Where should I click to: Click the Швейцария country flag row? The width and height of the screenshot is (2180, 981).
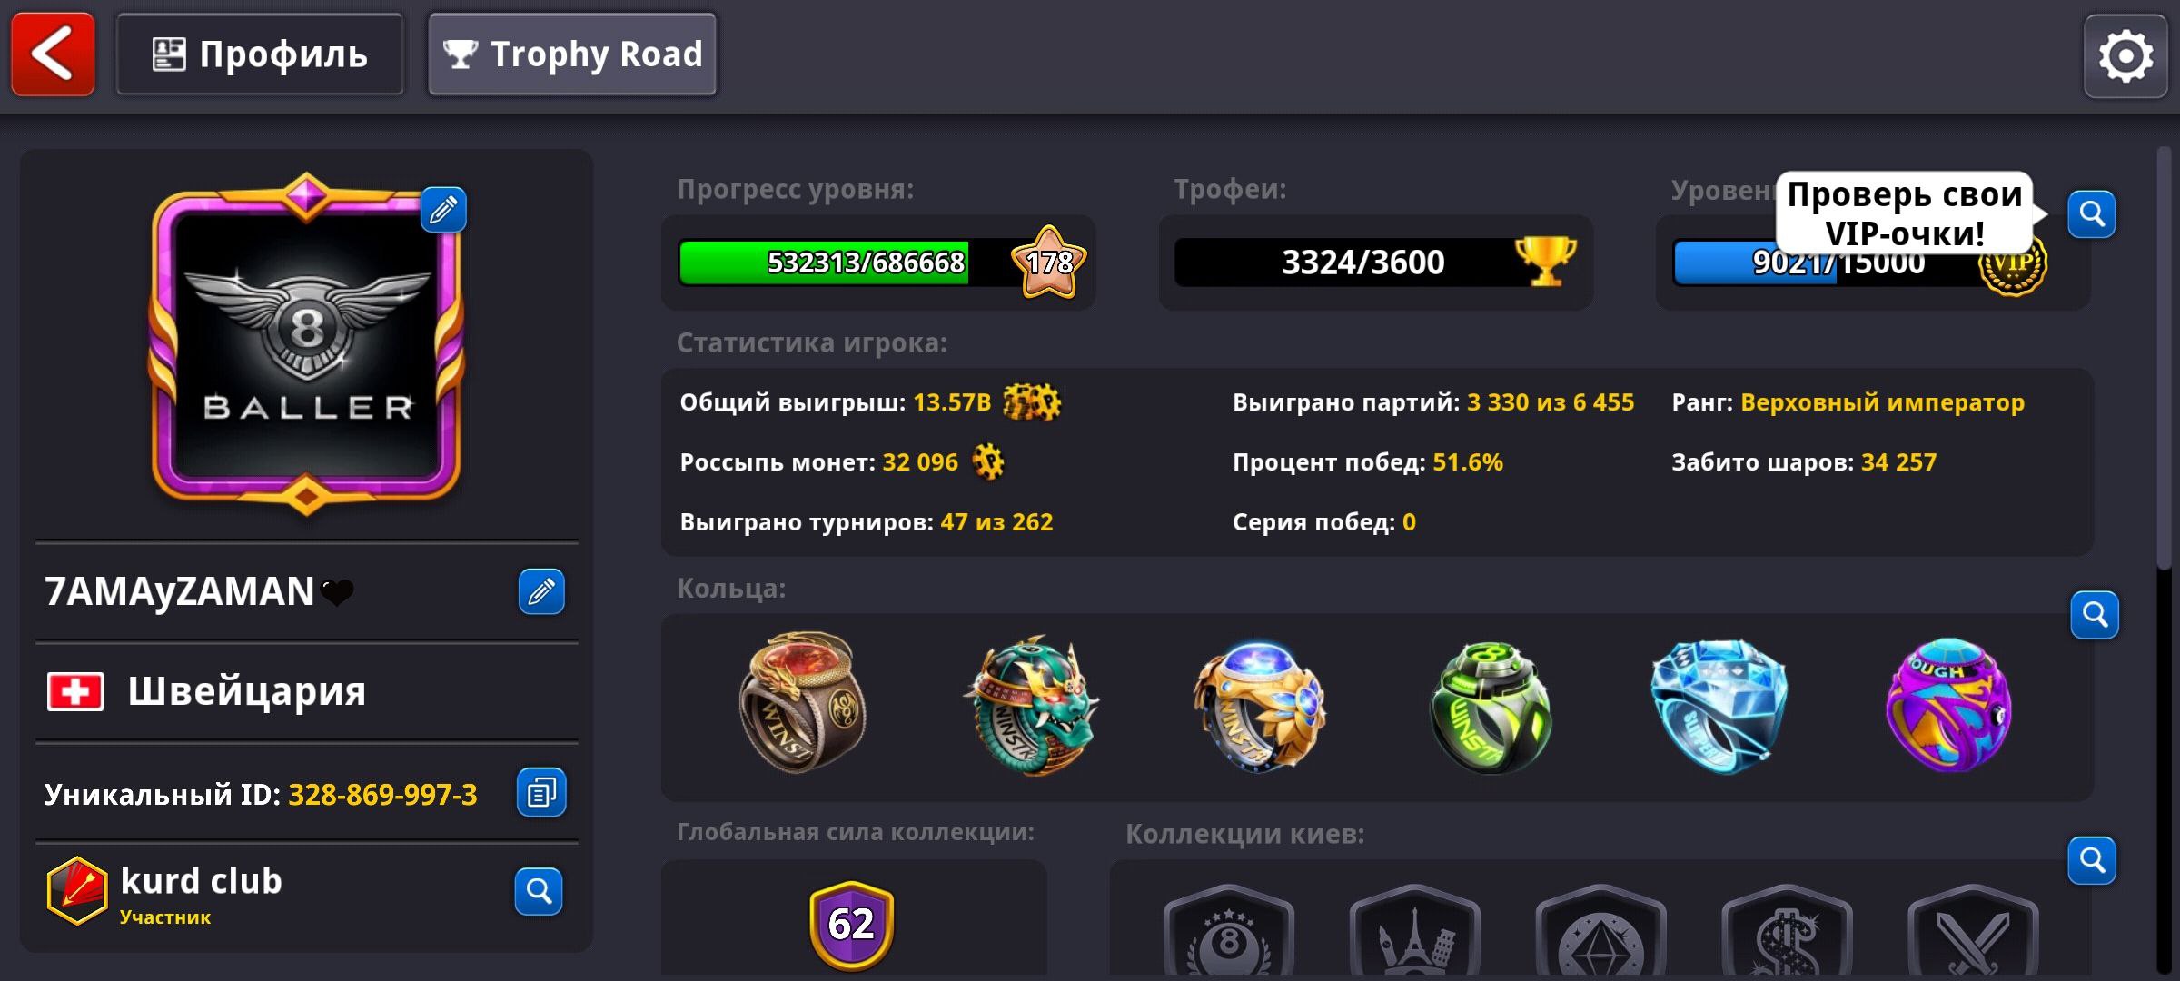pos(307,692)
